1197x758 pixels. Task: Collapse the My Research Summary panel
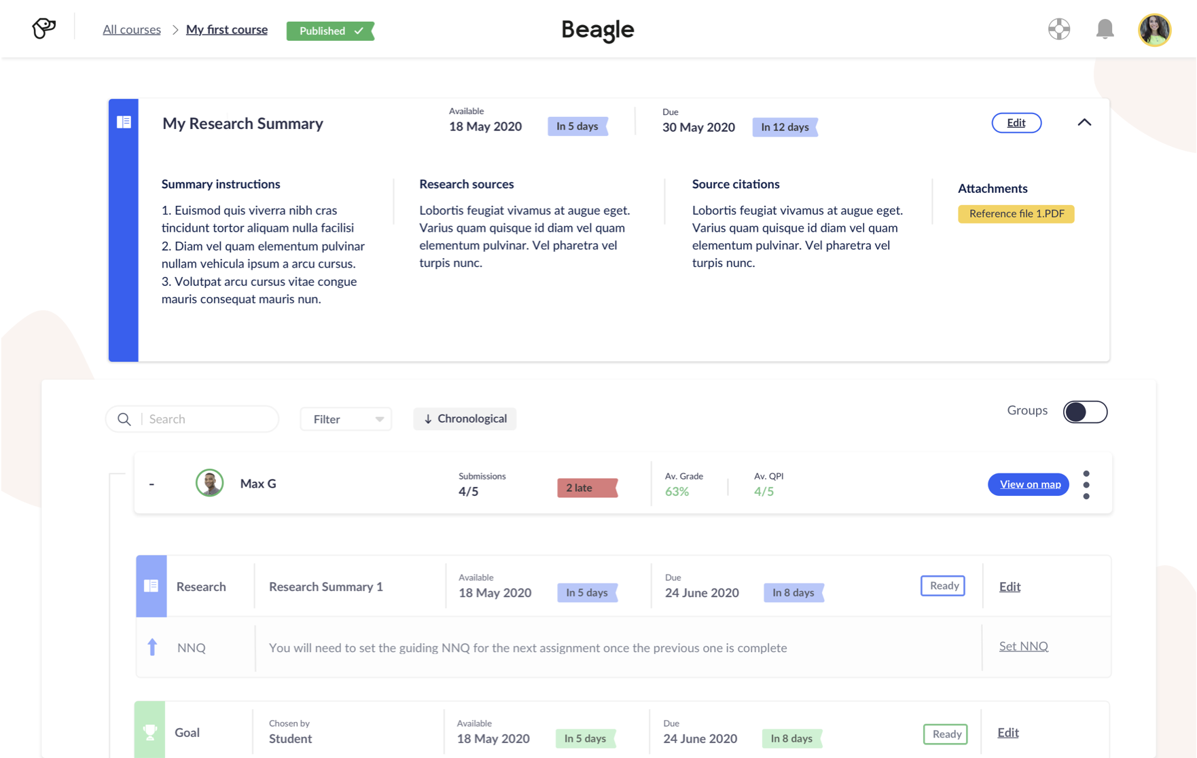1084,123
